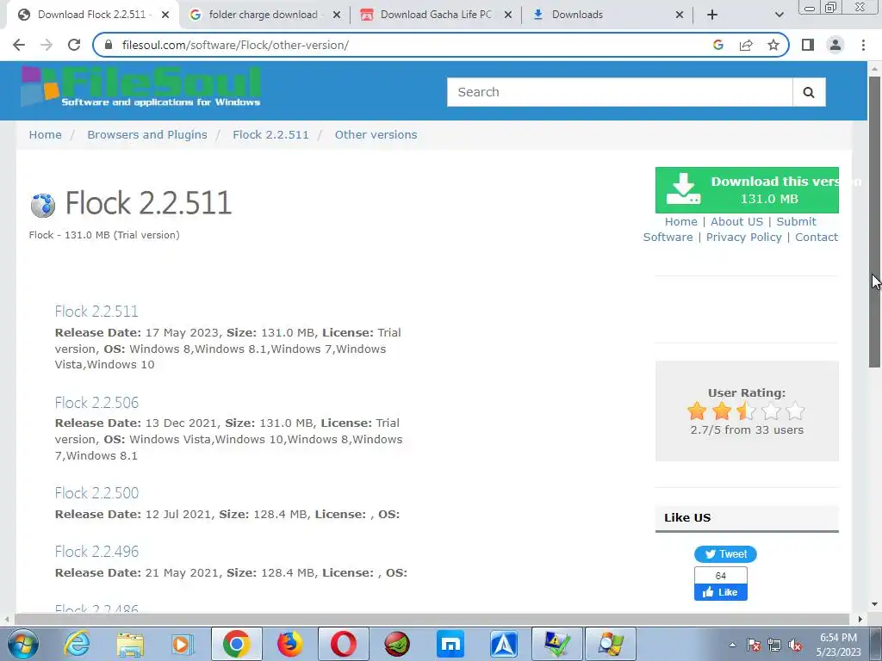The width and height of the screenshot is (882, 661).
Task: Click the address bar URL
Action: pos(235,45)
